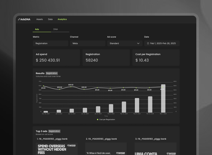Click the $10.02 data point above Jan 6
The image size is (212, 155).
tap(60, 89)
